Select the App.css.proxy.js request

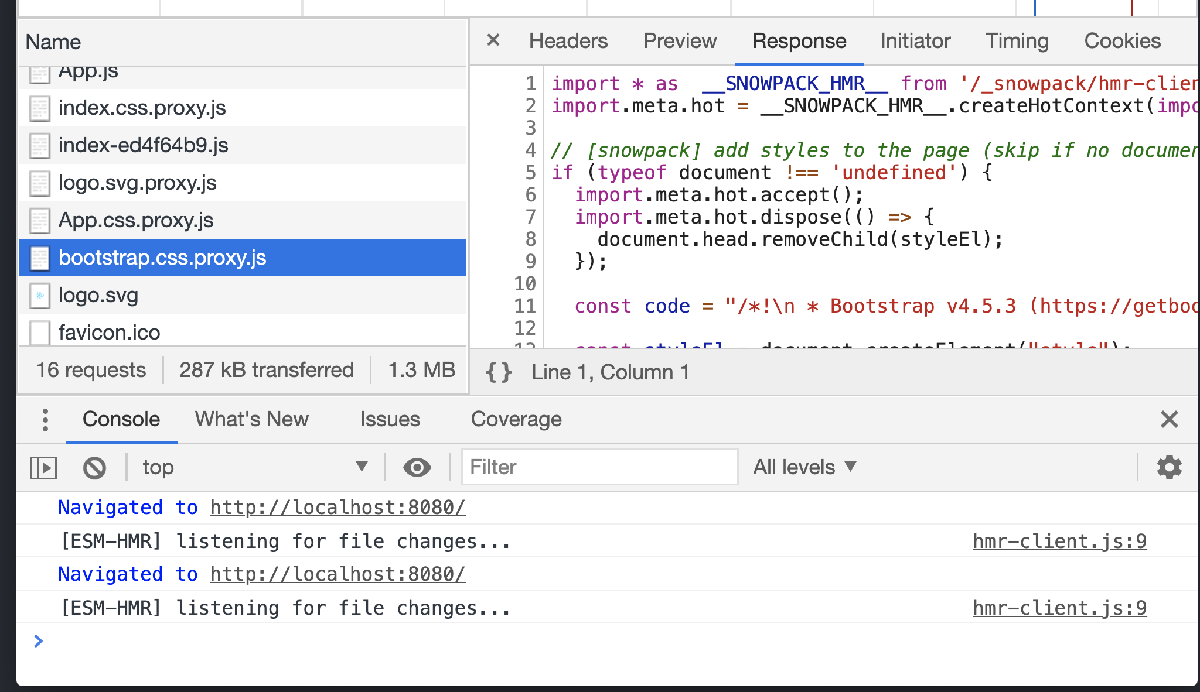pos(136,220)
